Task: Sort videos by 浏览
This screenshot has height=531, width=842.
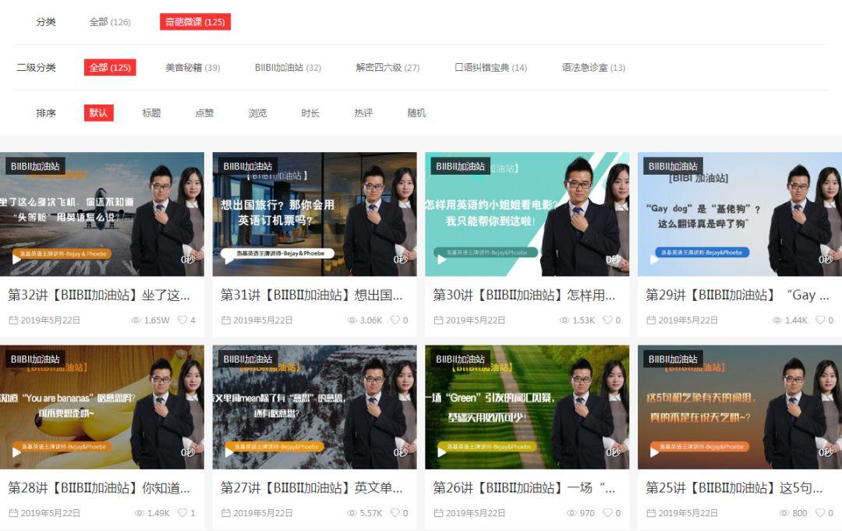Action: pyautogui.click(x=258, y=113)
